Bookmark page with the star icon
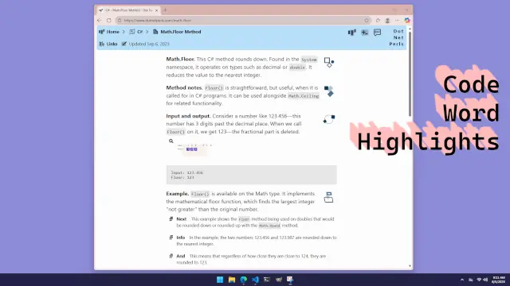Screen dimensions: 510x286 [367, 21]
